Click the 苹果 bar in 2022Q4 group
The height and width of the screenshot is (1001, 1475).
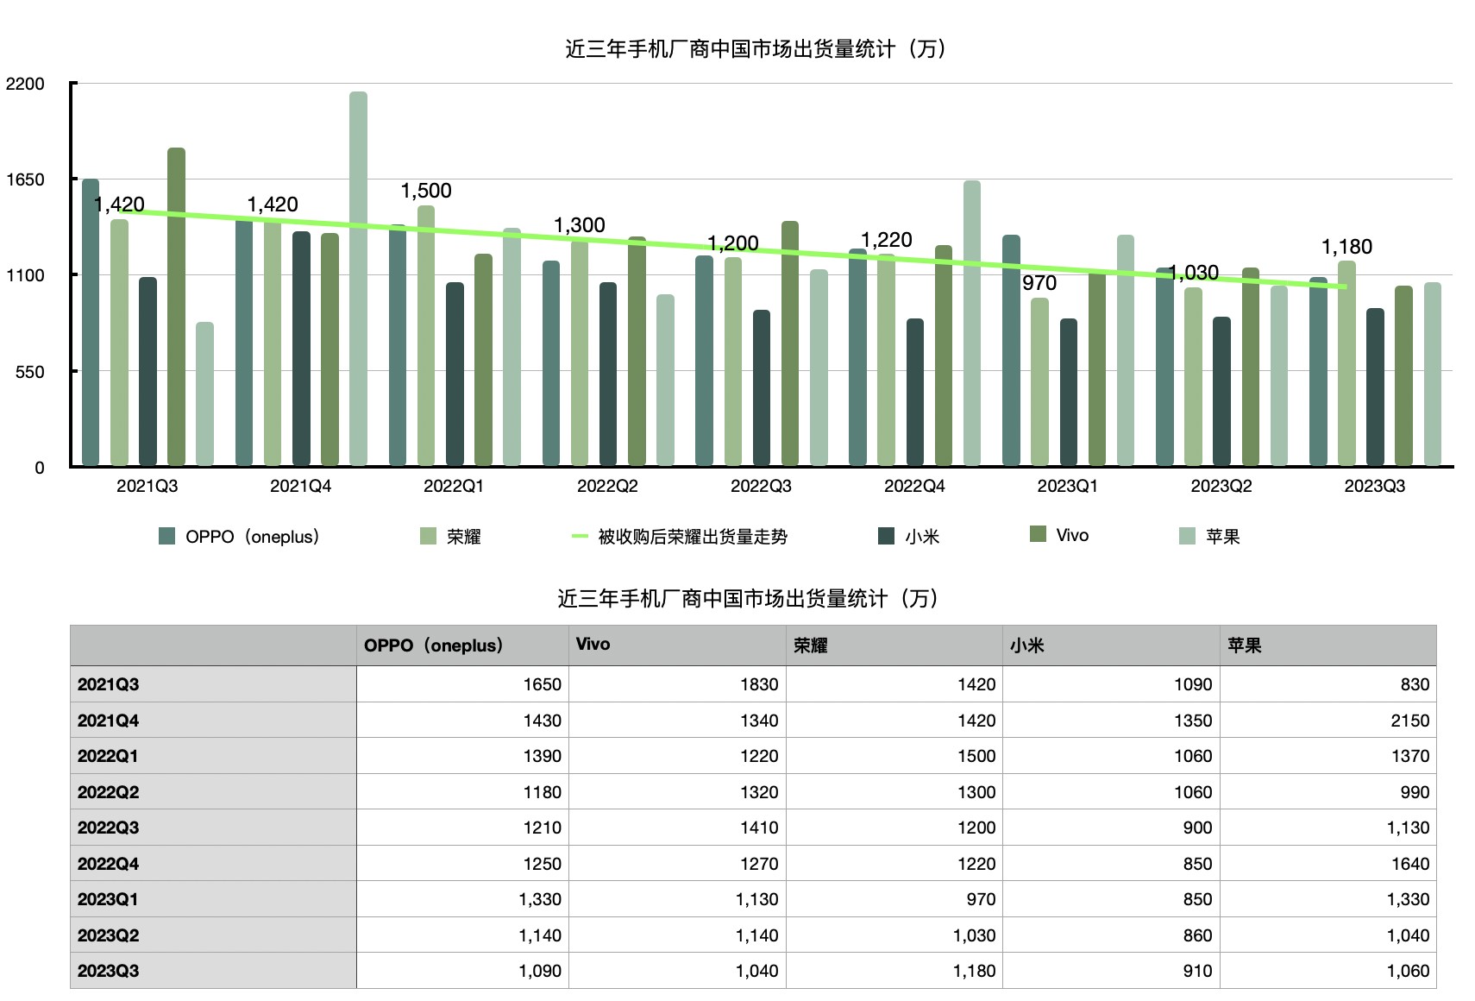[x=972, y=324]
